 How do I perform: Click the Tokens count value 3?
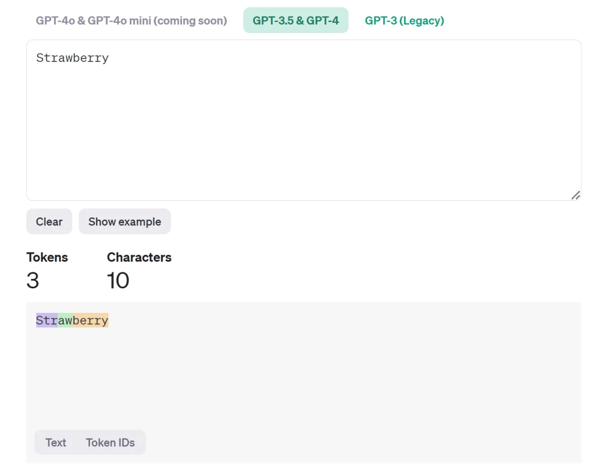pos(33,280)
